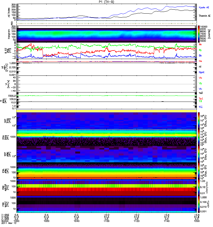Click the hhmm axis row label

tap(5, 221)
